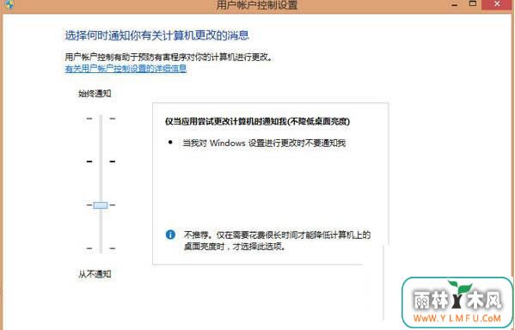Click the slider thumb on the notification slider
The image size is (515, 330).
[x=101, y=205]
